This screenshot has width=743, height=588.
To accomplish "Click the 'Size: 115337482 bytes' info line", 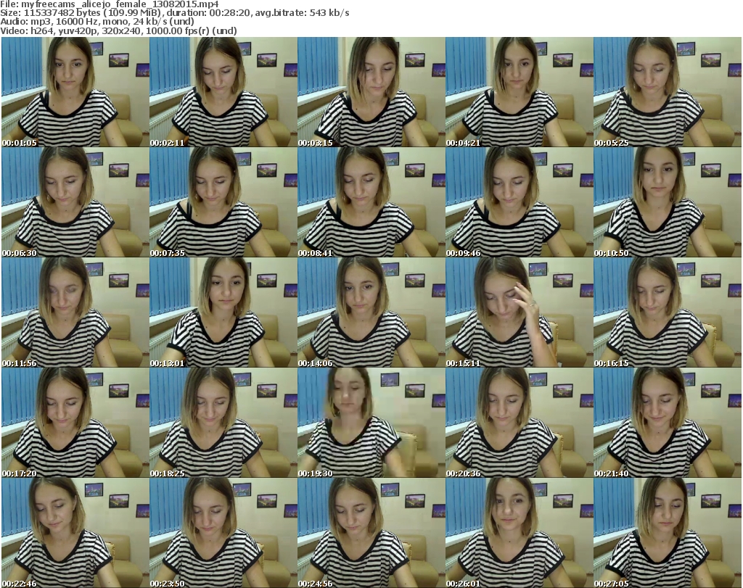I will (175, 13).
